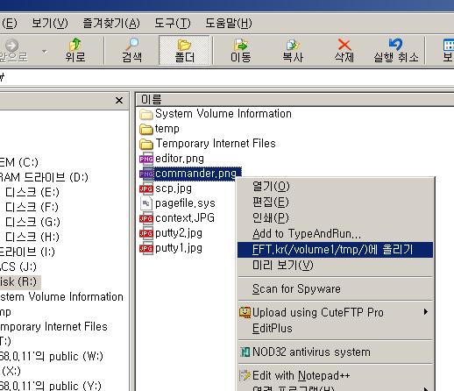Choose EditPlus from context menu
This screenshot has width=454, height=391.
point(335,329)
